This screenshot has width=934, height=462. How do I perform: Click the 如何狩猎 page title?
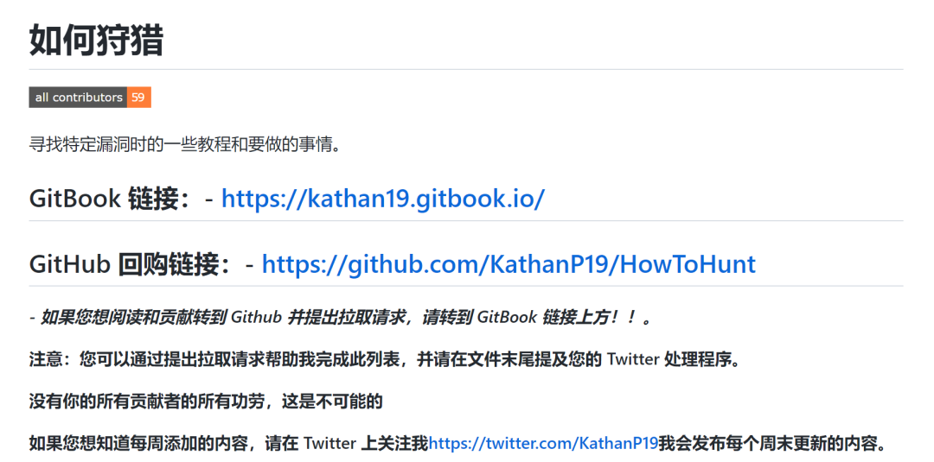click(97, 41)
